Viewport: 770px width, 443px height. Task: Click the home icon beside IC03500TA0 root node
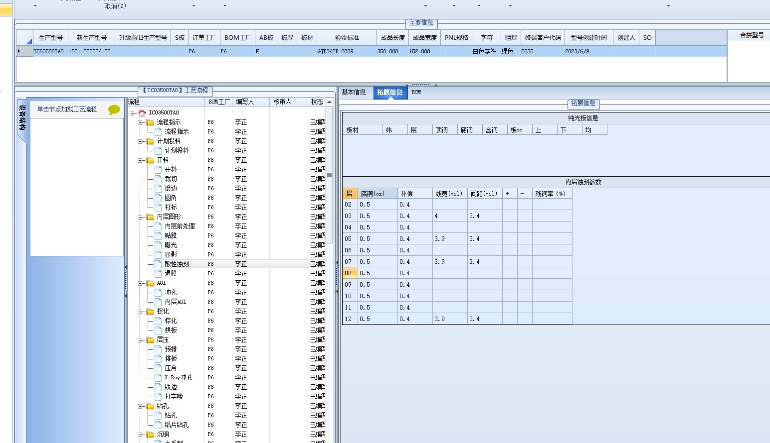click(142, 113)
